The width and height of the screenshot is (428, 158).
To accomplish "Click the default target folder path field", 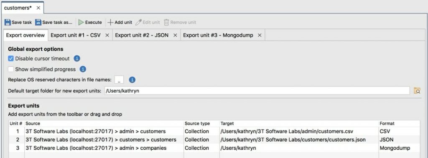I will tap(257, 91).
